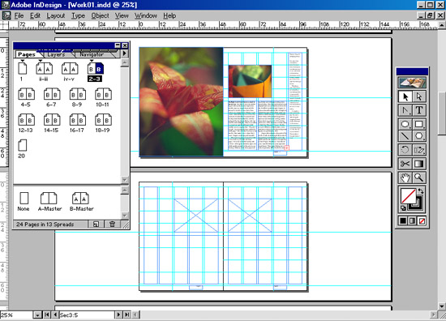Select the Hand tool

tap(405, 178)
